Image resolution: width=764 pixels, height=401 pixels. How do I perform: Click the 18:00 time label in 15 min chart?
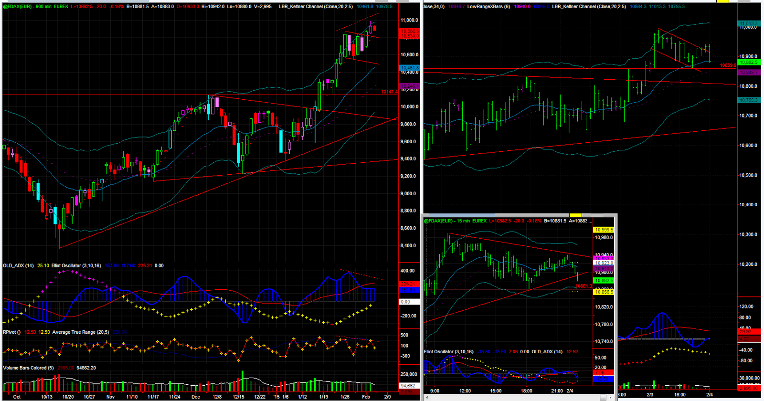pyautogui.click(x=526, y=390)
